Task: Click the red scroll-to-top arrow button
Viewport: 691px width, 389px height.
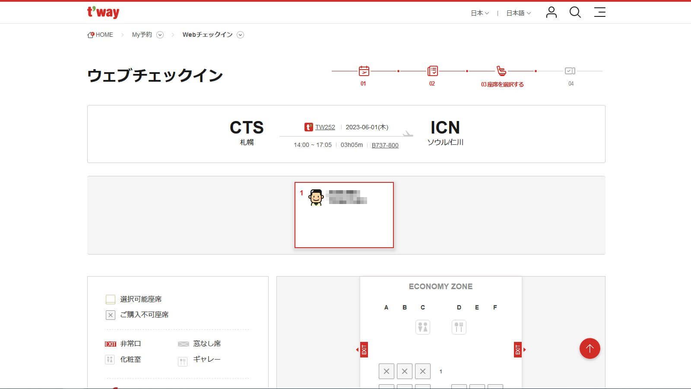Action: click(x=590, y=348)
